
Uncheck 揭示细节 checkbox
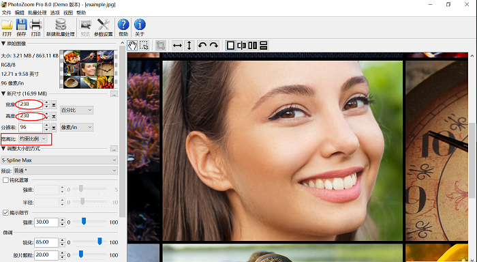click(x=5, y=213)
